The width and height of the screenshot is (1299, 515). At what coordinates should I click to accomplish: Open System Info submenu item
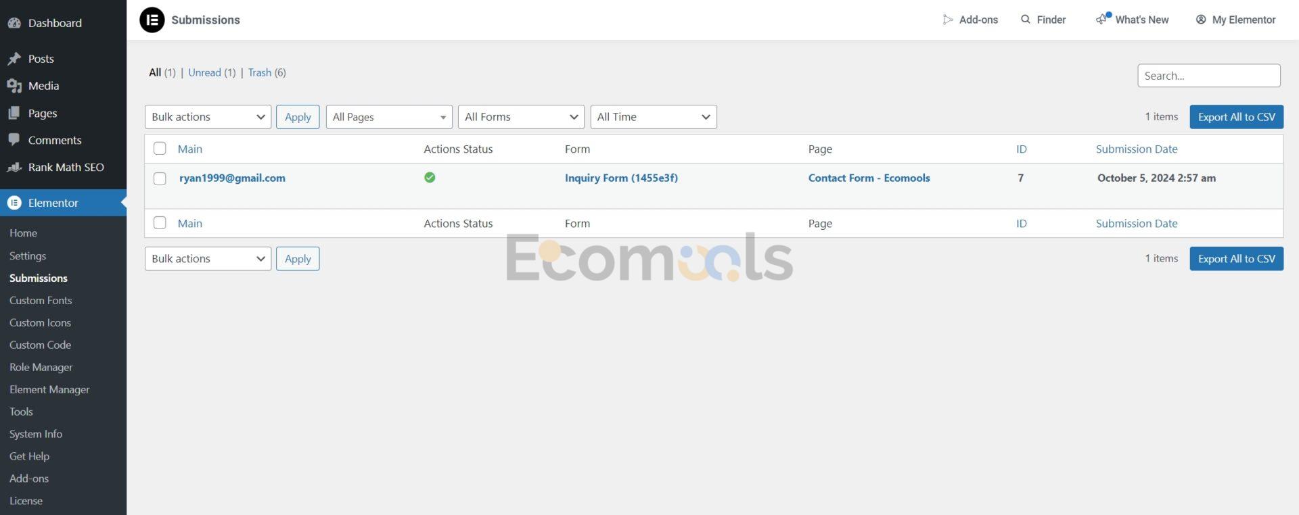[36, 435]
